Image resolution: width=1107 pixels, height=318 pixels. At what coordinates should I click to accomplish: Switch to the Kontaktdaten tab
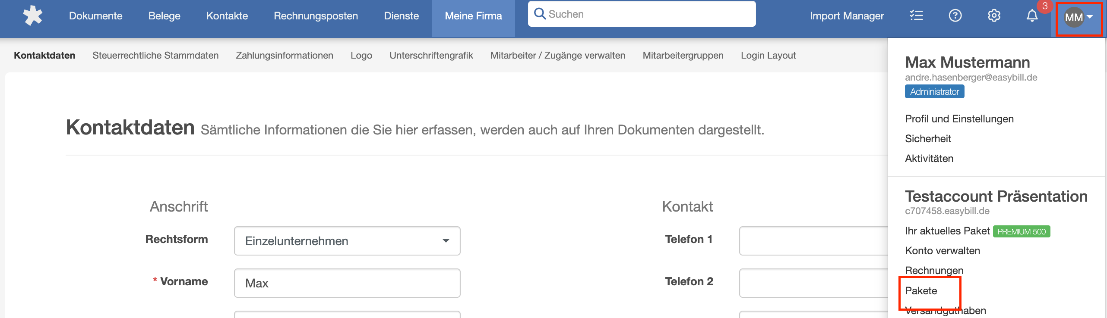[44, 55]
